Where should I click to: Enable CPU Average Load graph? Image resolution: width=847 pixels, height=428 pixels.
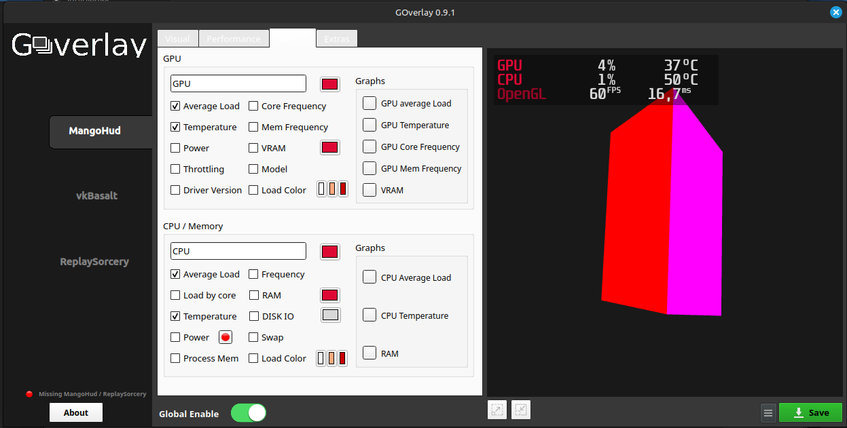[x=370, y=277]
